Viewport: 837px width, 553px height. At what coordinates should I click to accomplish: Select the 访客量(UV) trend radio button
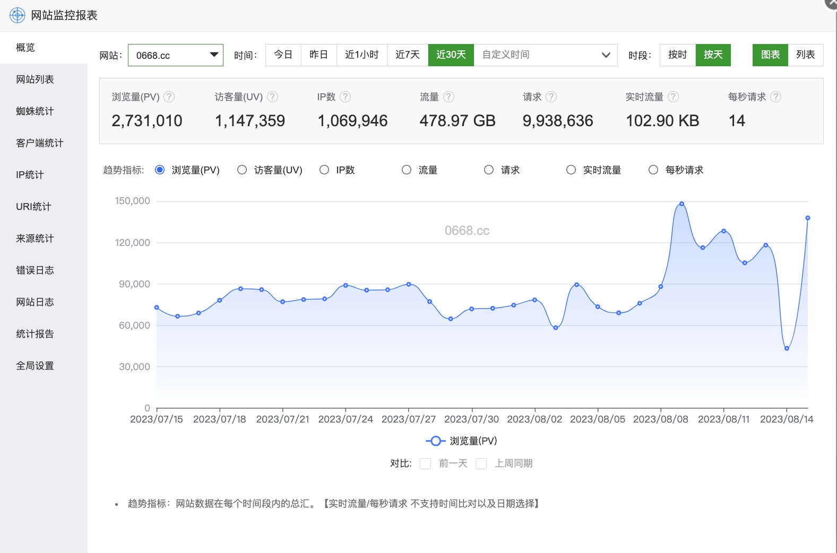coord(242,170)
